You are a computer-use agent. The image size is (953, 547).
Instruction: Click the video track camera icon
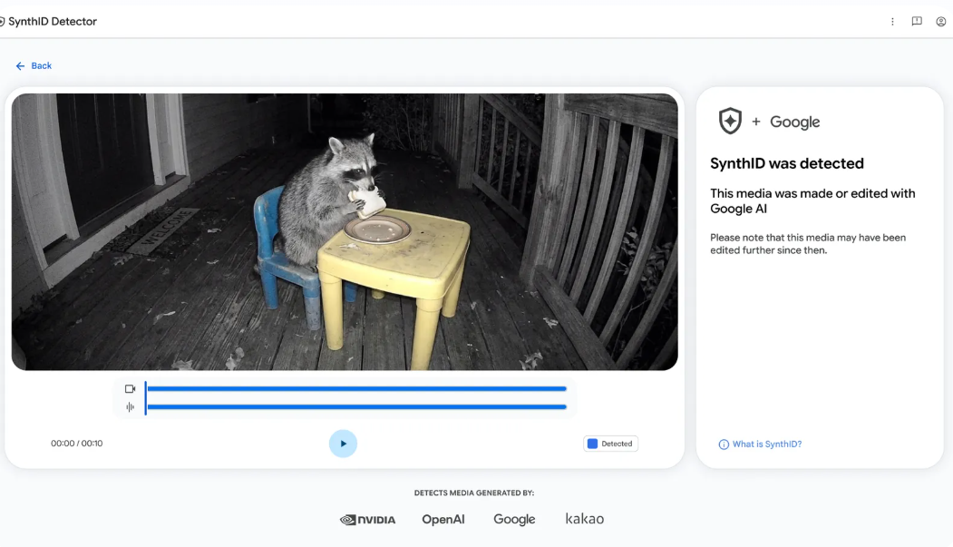pos(130,389)
